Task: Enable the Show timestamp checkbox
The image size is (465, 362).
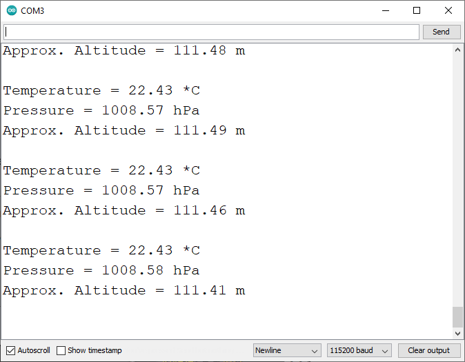Action: (x=61, y=350)
